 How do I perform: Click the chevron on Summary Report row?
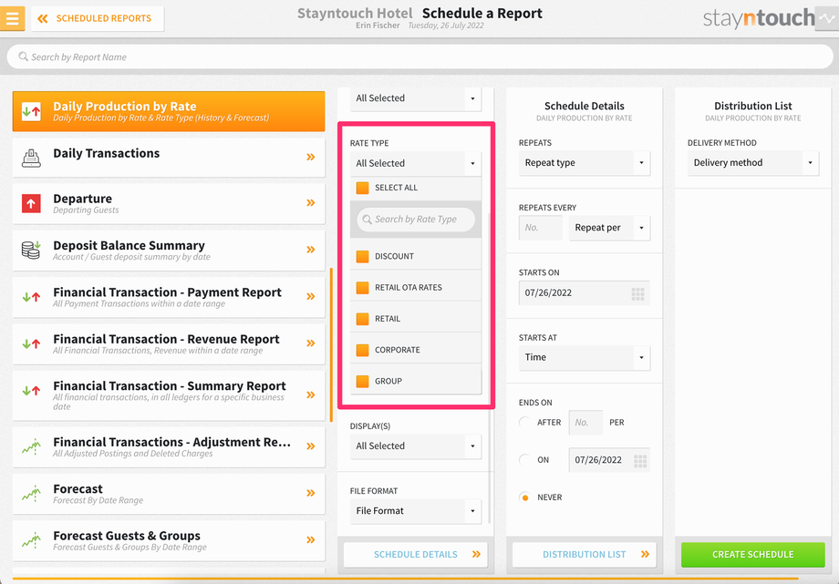point(310,394)
